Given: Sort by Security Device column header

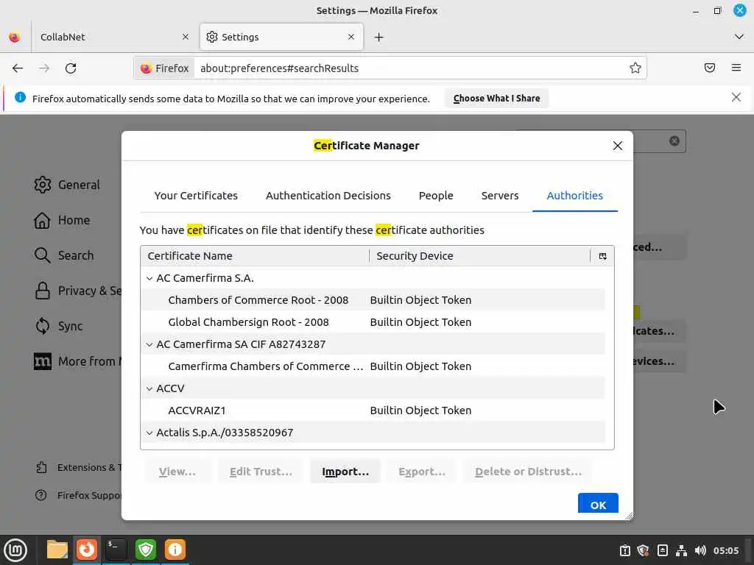Looking at the screenshot, I should pos(479,256).
